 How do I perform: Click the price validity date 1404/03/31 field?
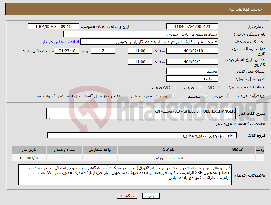click(x=192, y=62)
